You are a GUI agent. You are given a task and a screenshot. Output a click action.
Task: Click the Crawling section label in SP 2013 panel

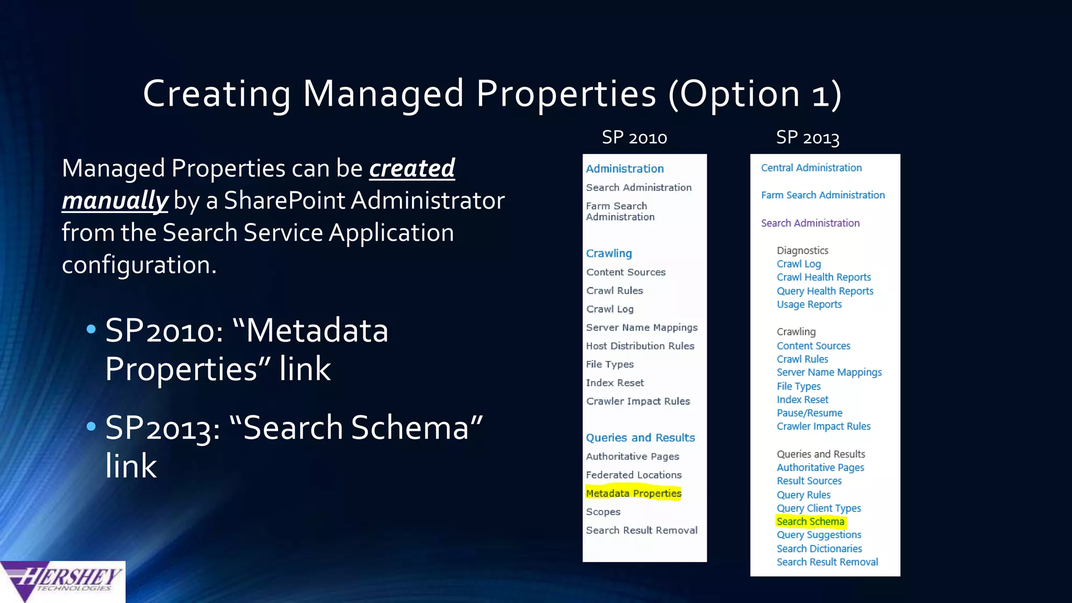pos(796,332)
